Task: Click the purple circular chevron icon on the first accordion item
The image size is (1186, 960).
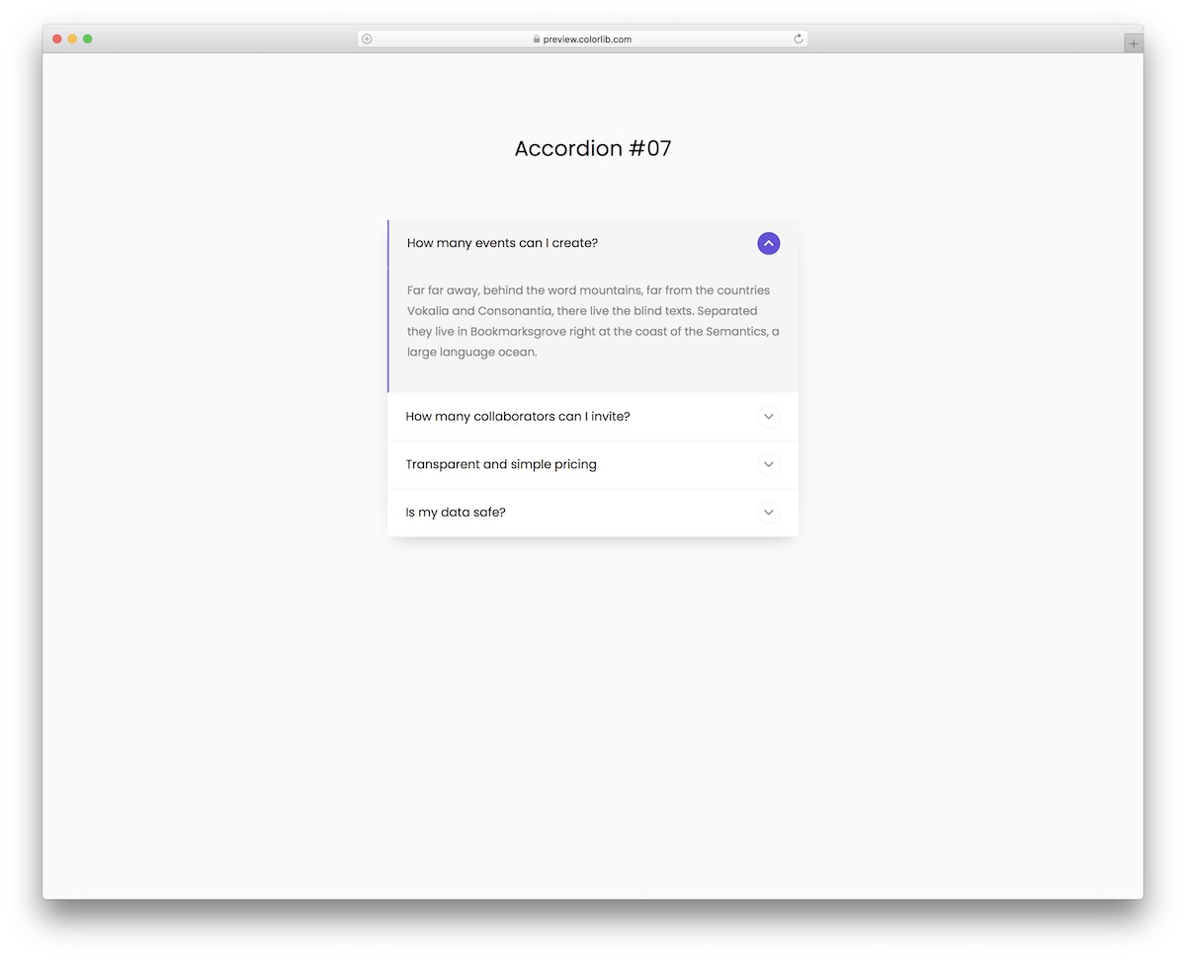Action: 768,243
